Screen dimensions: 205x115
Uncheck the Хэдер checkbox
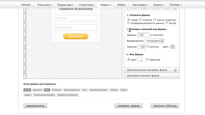click(128, 20)
